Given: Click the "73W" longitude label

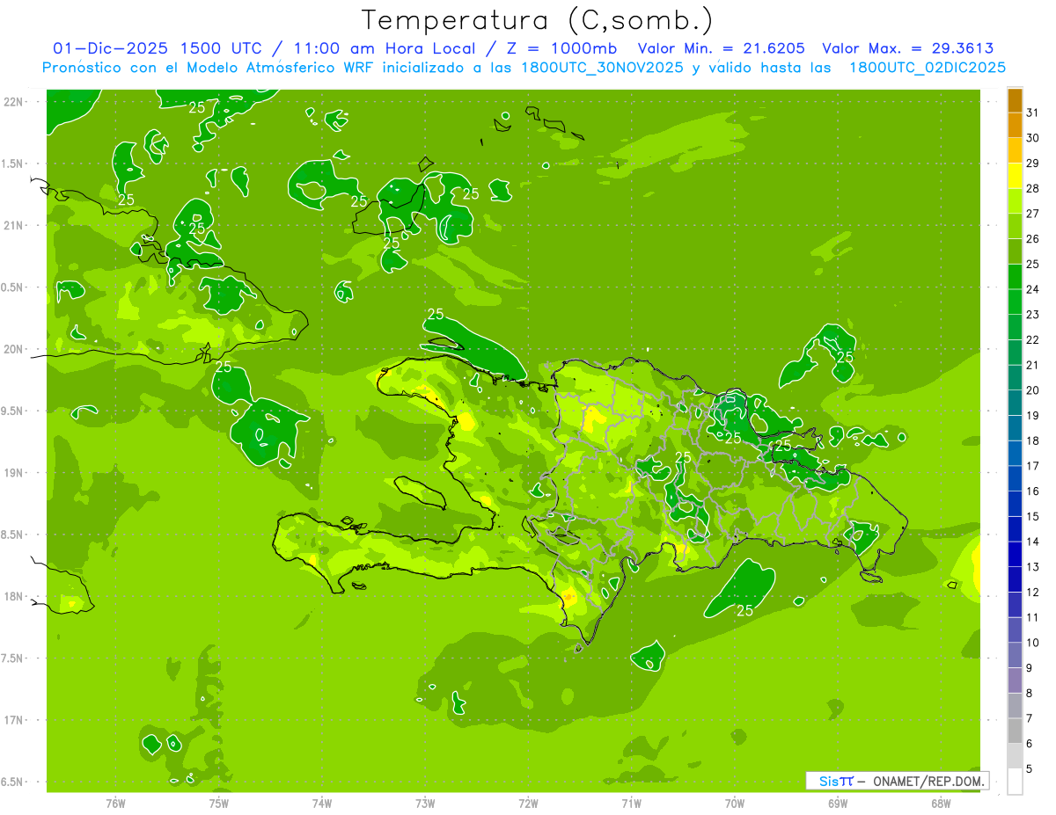Looking at the screenshot, I should click(425, 803).
